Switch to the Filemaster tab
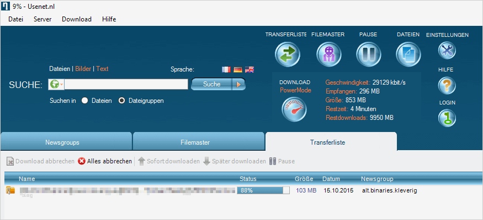Viewport: 483px width, 220px height. pos(198,141)
